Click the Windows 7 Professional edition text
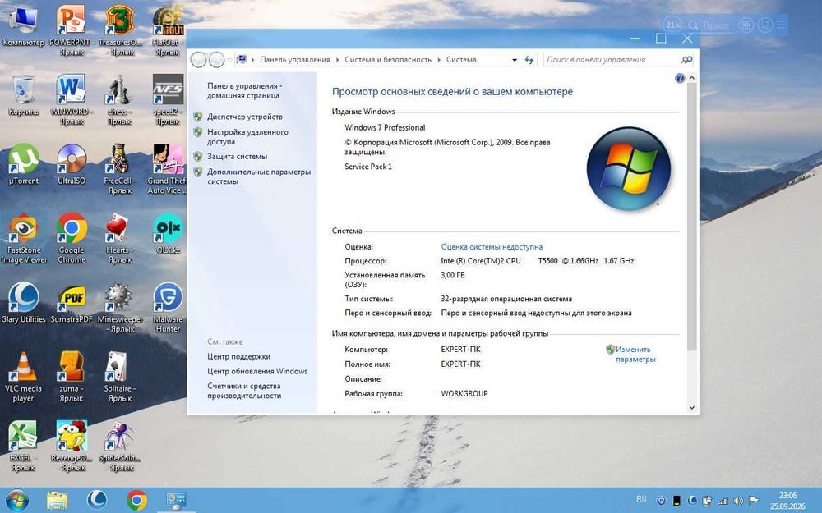 click(385, 127)
